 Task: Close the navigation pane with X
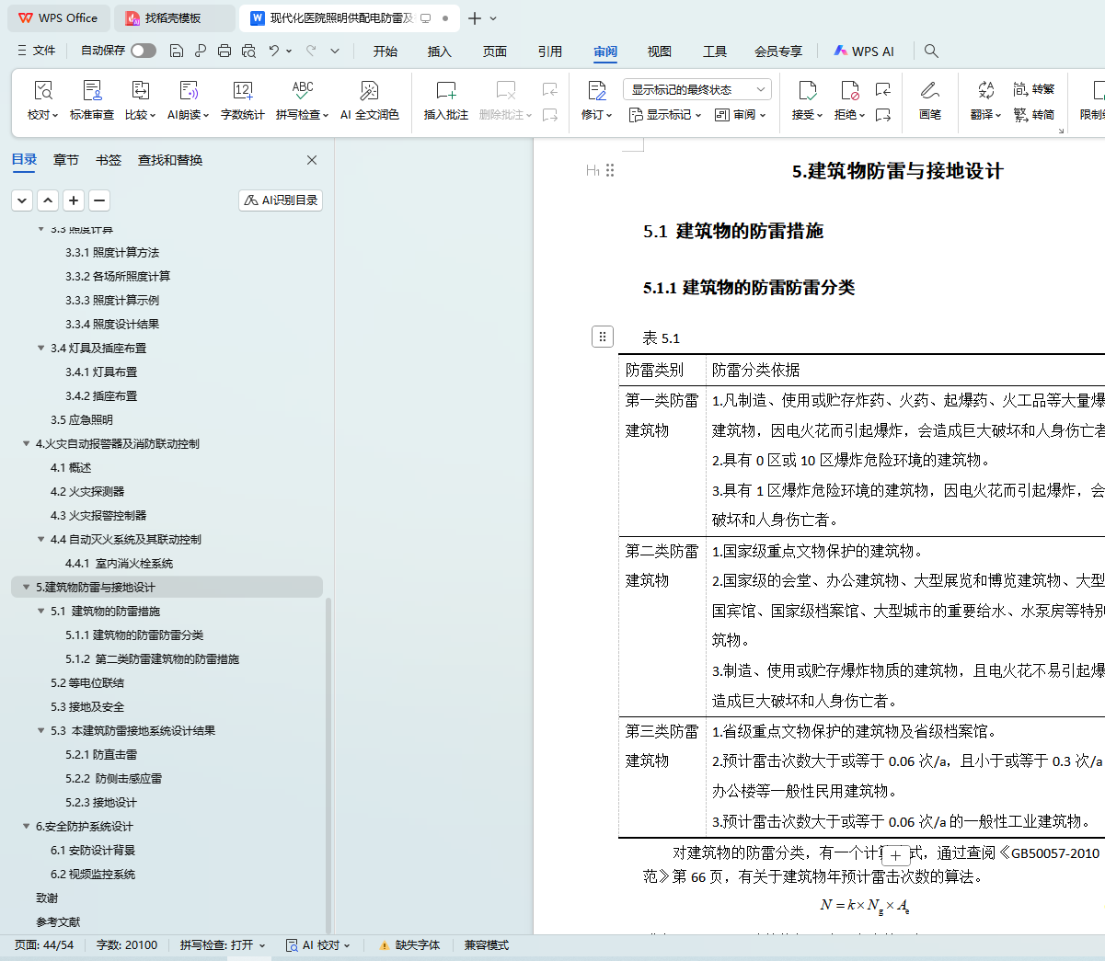tap(312, 160)
